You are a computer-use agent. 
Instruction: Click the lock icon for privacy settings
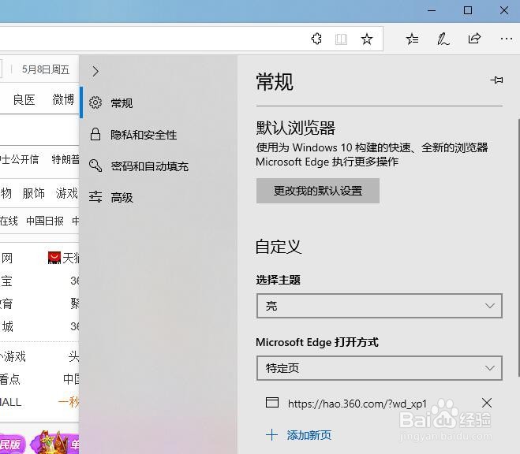[x=95, y=134]
